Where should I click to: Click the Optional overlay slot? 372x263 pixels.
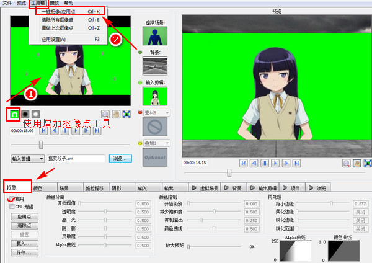click(x=155, y=158)
